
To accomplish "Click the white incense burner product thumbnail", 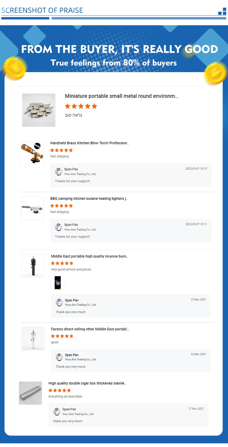I will pyautogui.click(x=33, y=339).
